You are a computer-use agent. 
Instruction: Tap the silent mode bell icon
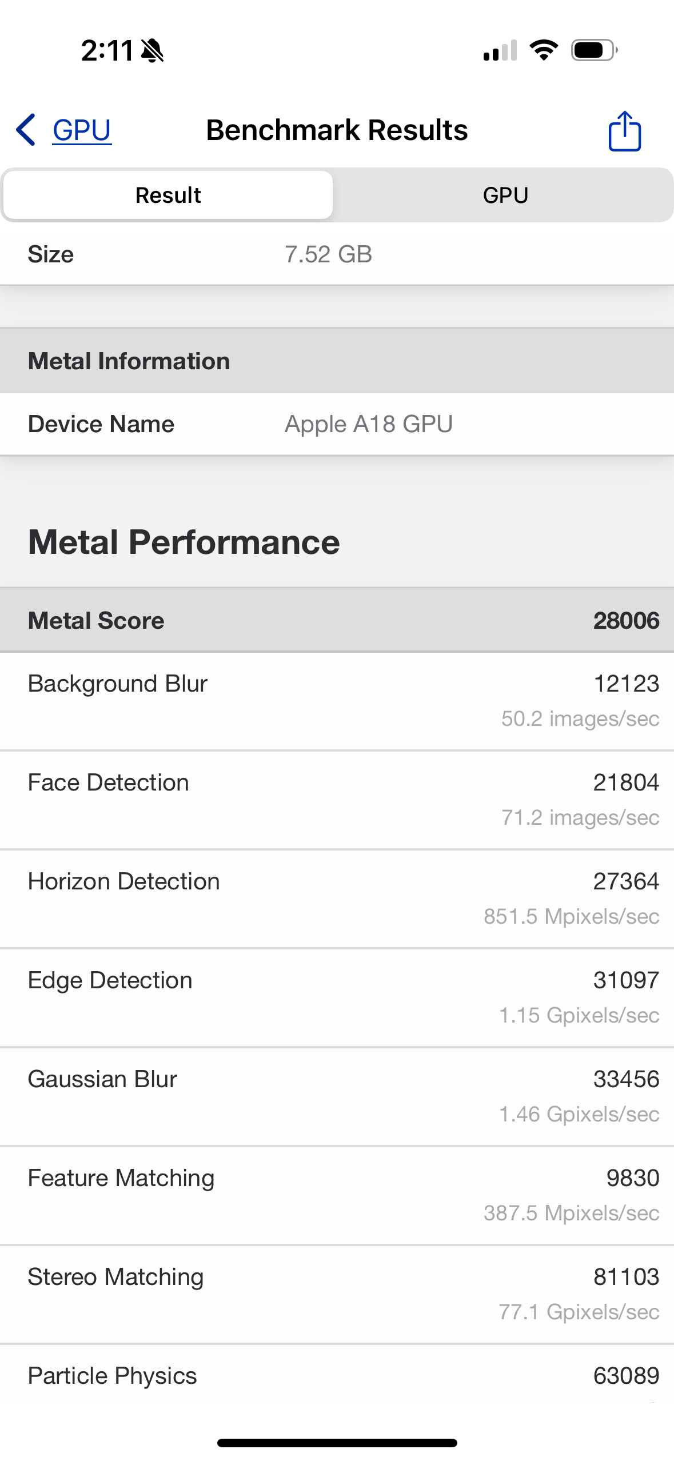coord(153,50)
